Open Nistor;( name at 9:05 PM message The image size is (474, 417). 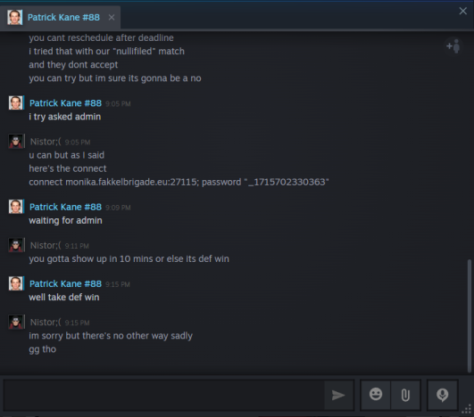tap(46, 142)
